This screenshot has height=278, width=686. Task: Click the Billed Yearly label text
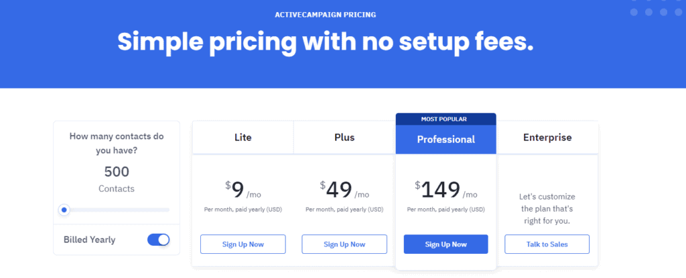pos(90,240)
